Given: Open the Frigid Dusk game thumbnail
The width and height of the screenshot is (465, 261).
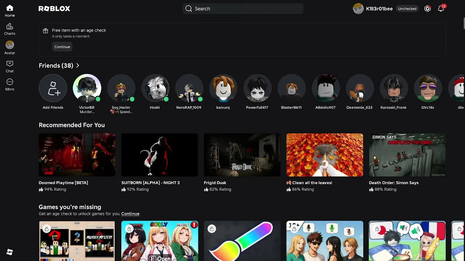Looking at the screenshot, I should pyautogui.click(x=242, y=155).
